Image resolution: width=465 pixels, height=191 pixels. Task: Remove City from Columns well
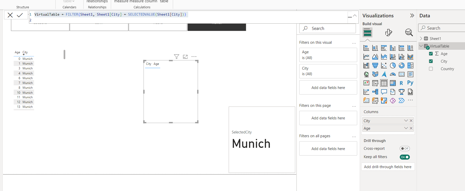click(x=411, y=121)
